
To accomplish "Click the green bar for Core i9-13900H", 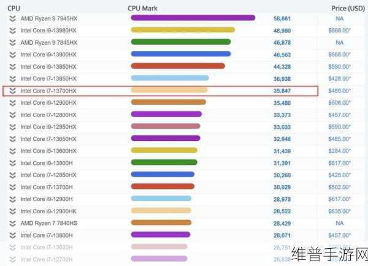I will click(164, 162).
